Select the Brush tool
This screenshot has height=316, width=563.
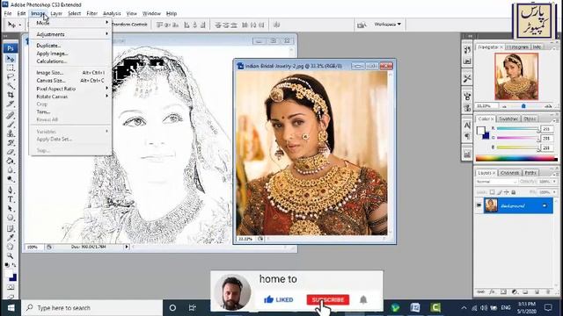pyautogui.click(x=11, y=125)
